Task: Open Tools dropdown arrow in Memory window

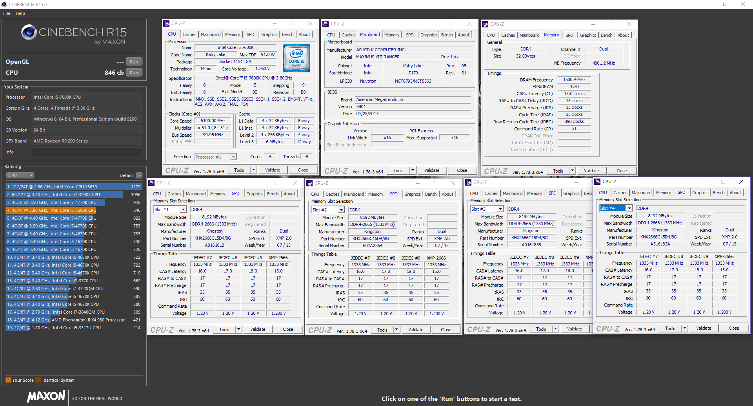Action: pos(572,171)
